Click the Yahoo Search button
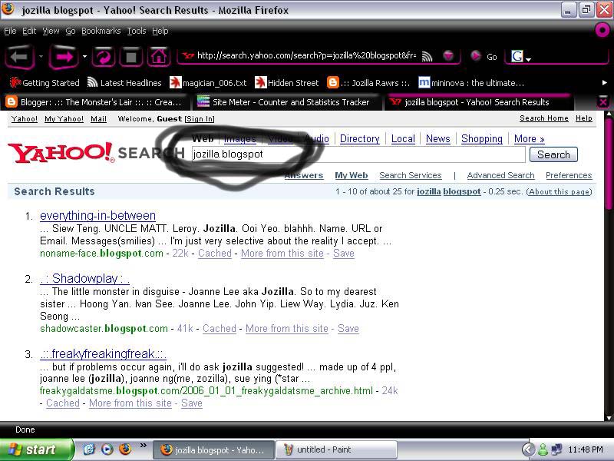This screenshot has height=461, width=614. click(553, 154)
